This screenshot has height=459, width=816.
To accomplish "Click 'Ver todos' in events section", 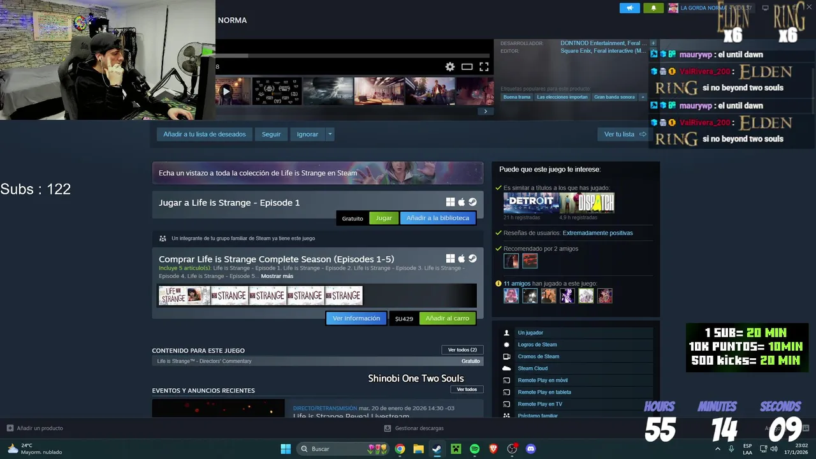I will (x=467, y=390).
